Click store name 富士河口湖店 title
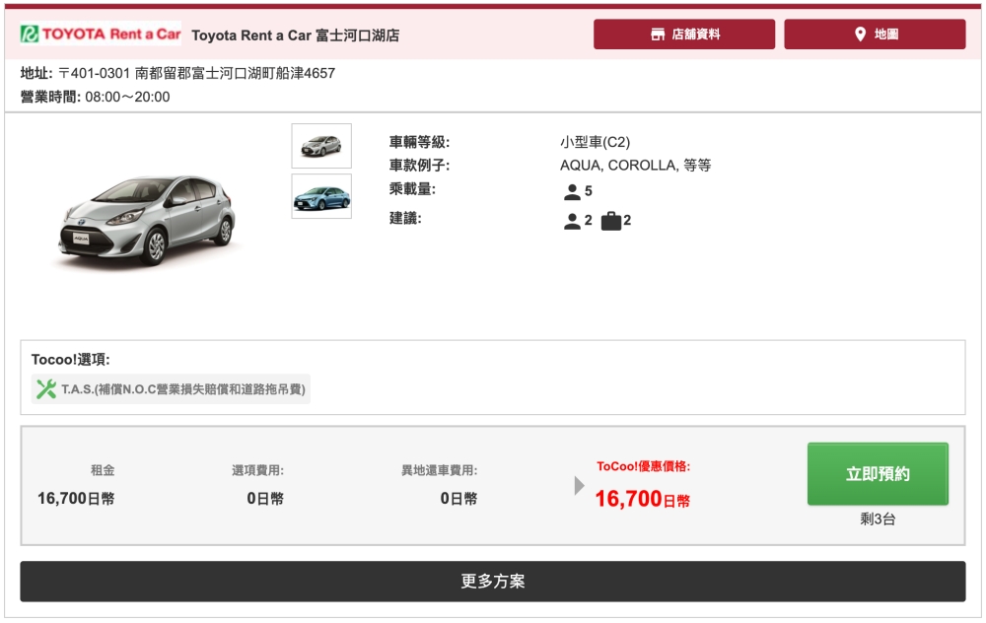 pos(296,35)
